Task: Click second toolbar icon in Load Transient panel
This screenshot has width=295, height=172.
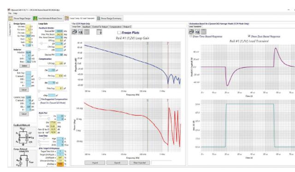Action: [197, 32]
